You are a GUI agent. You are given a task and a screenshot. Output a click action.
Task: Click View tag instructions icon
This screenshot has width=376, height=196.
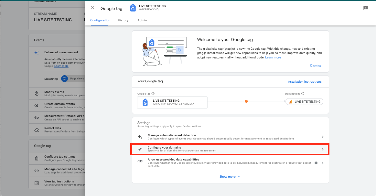37,183
